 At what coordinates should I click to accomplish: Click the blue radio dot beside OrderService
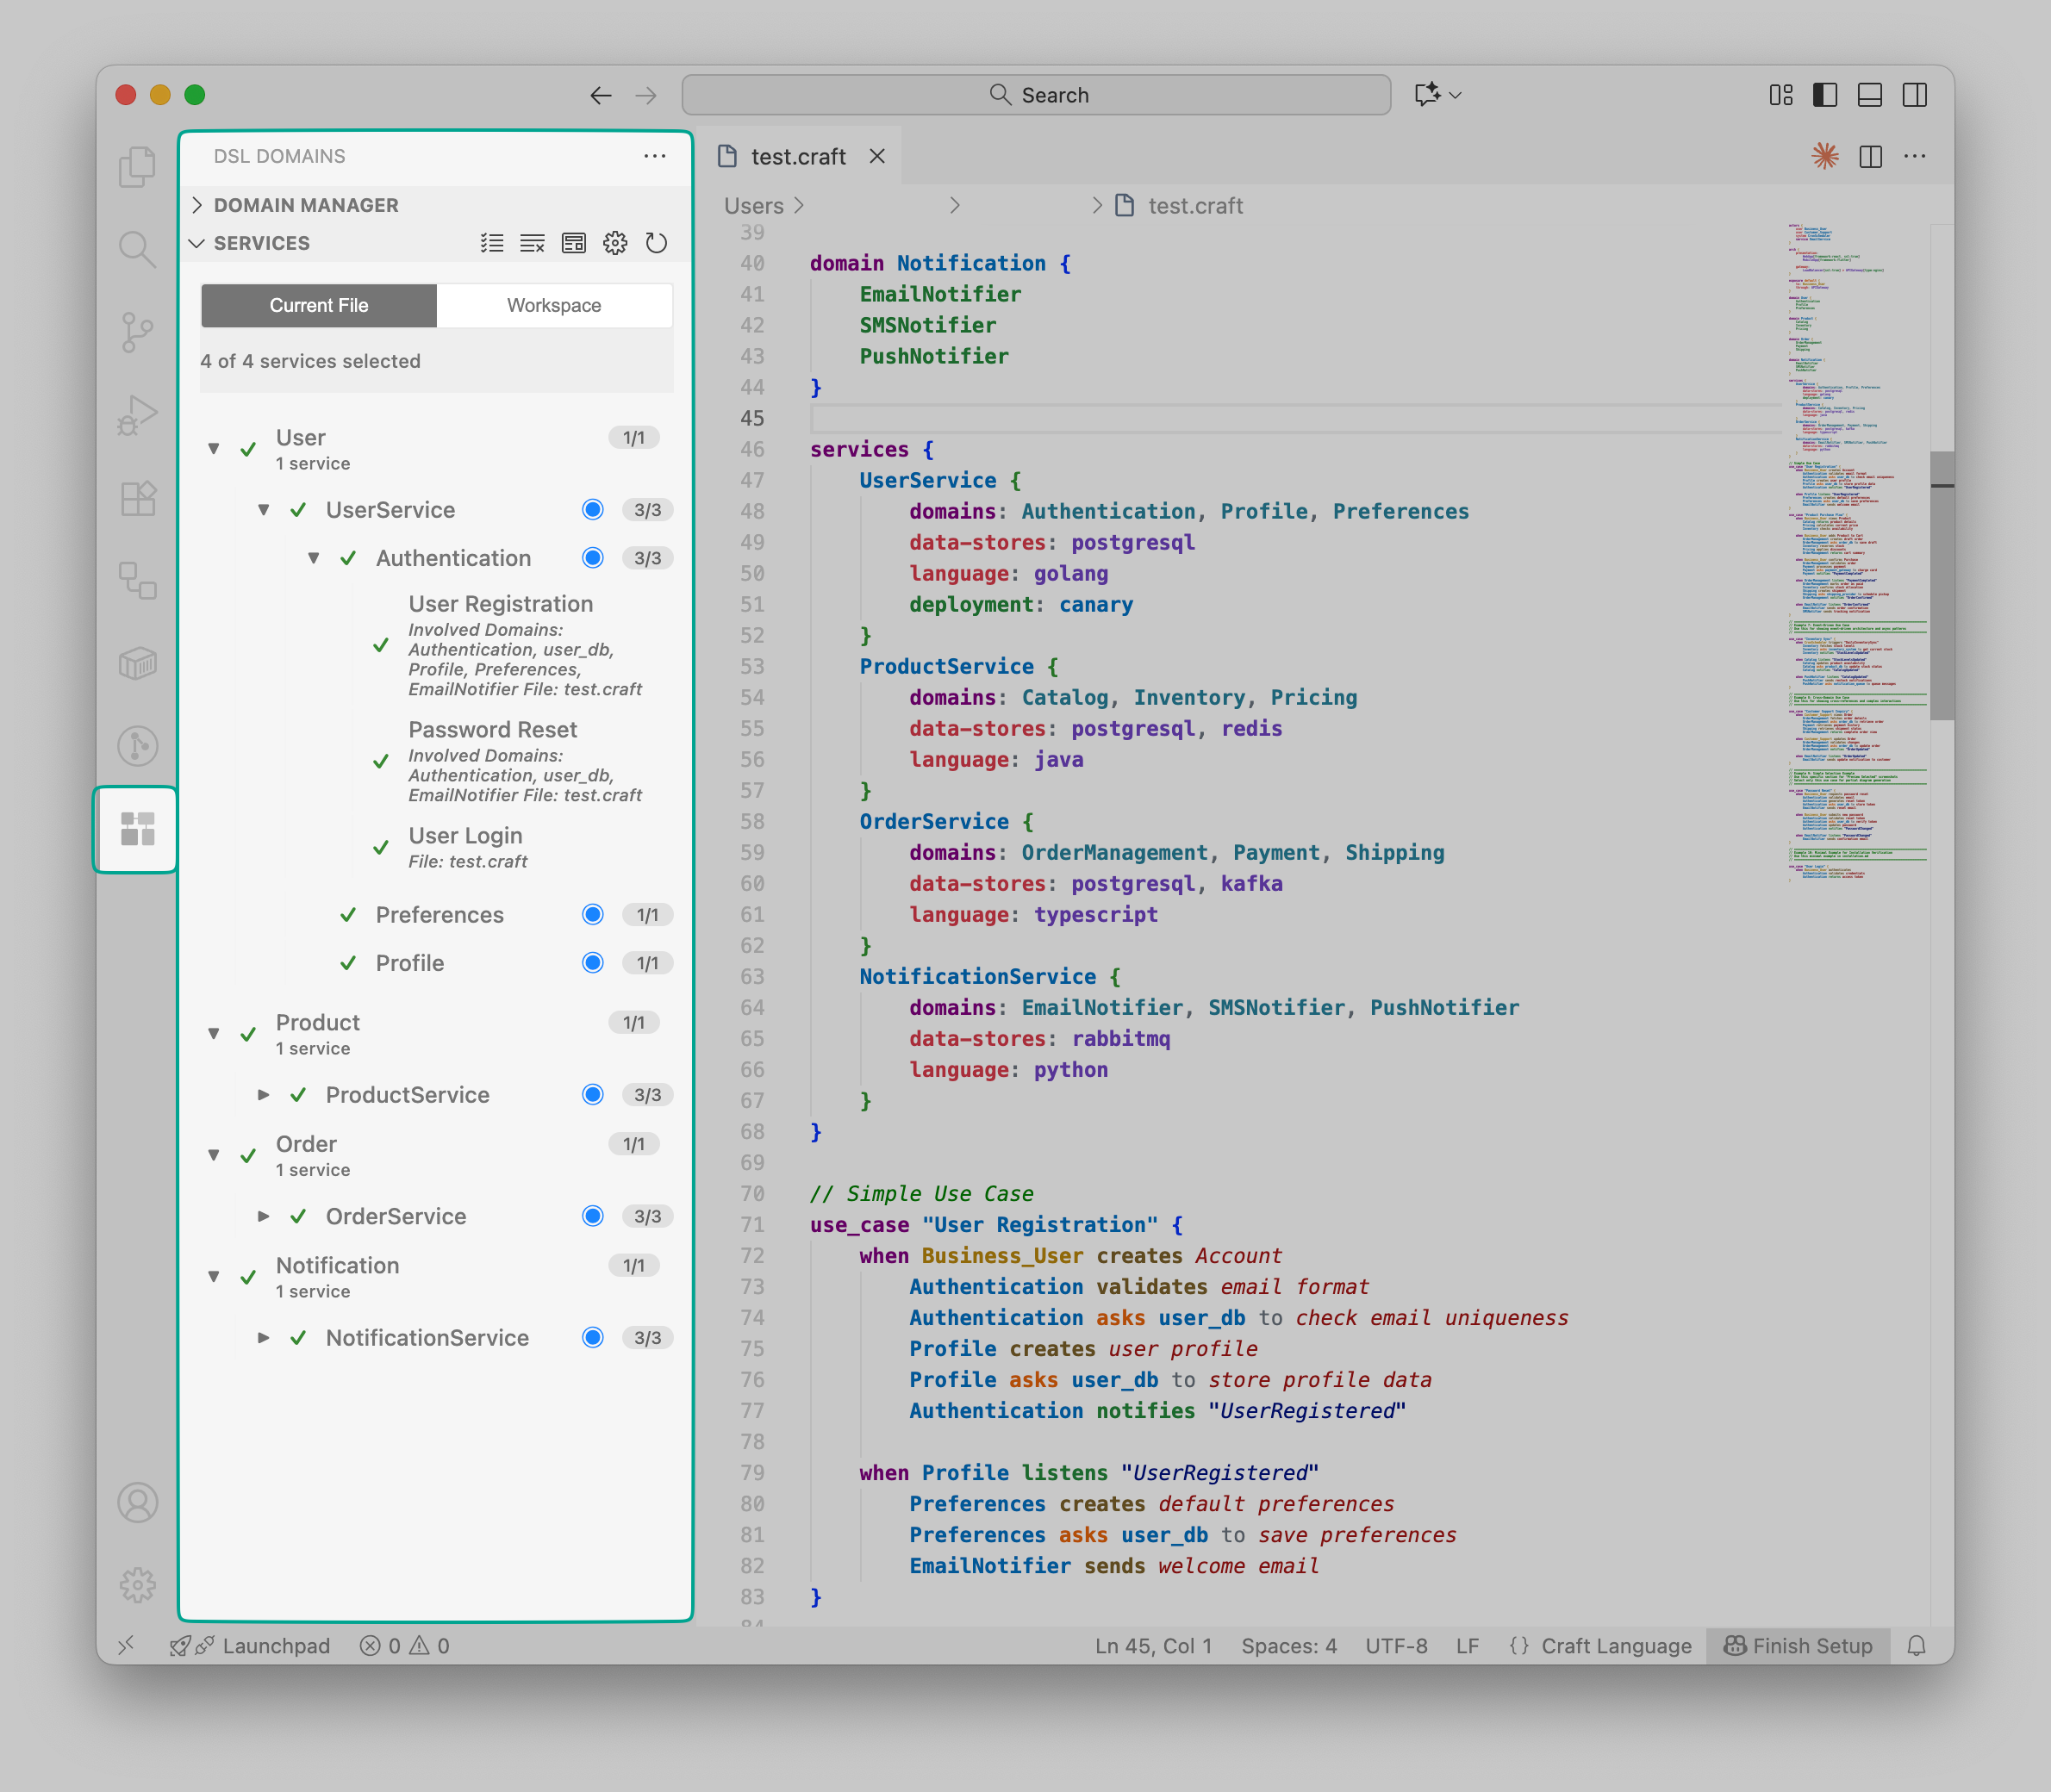point(593,1216)
